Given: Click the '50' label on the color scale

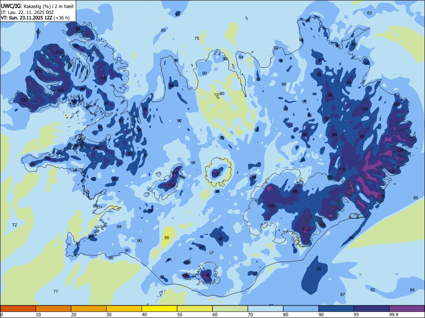Looking at the screenshot, I should click(179, 315).
